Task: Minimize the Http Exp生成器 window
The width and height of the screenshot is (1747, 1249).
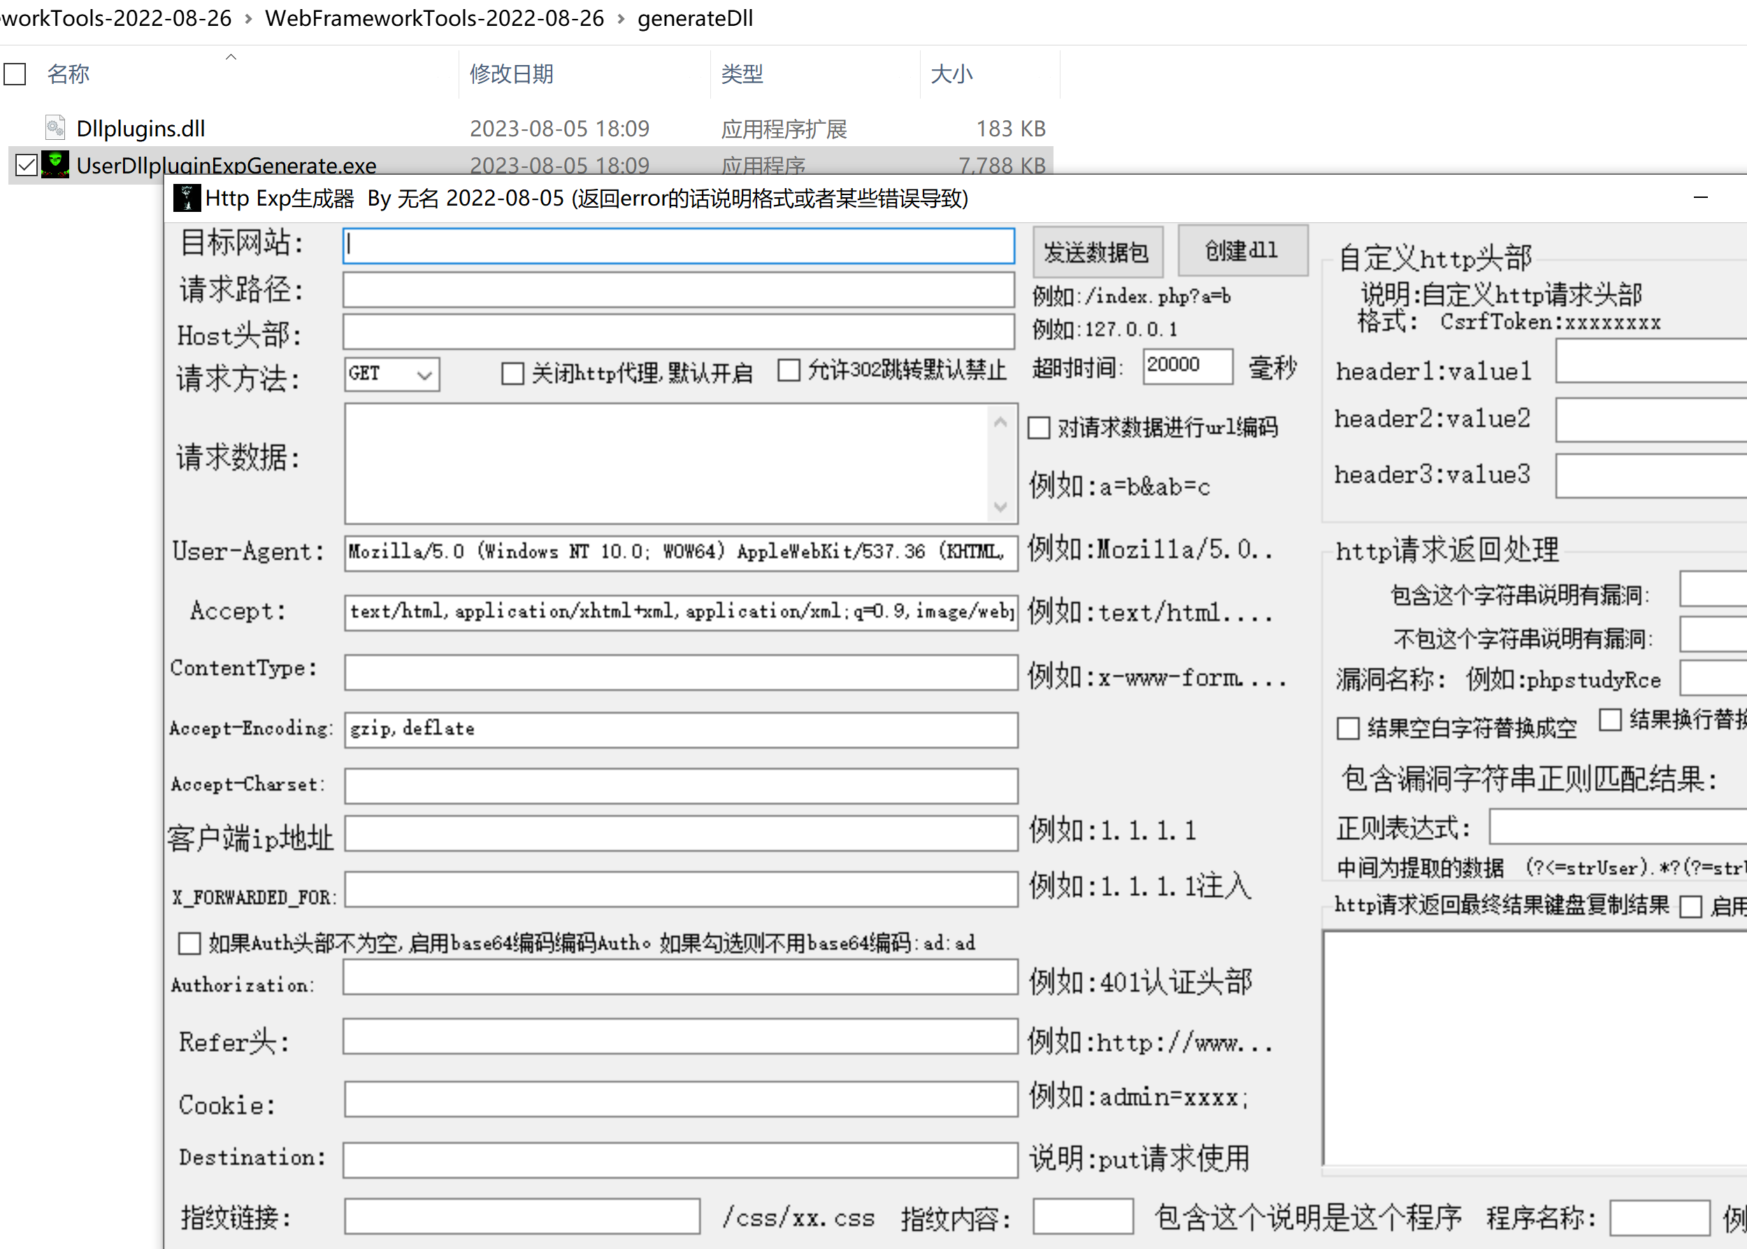Action: [1700, 199]
